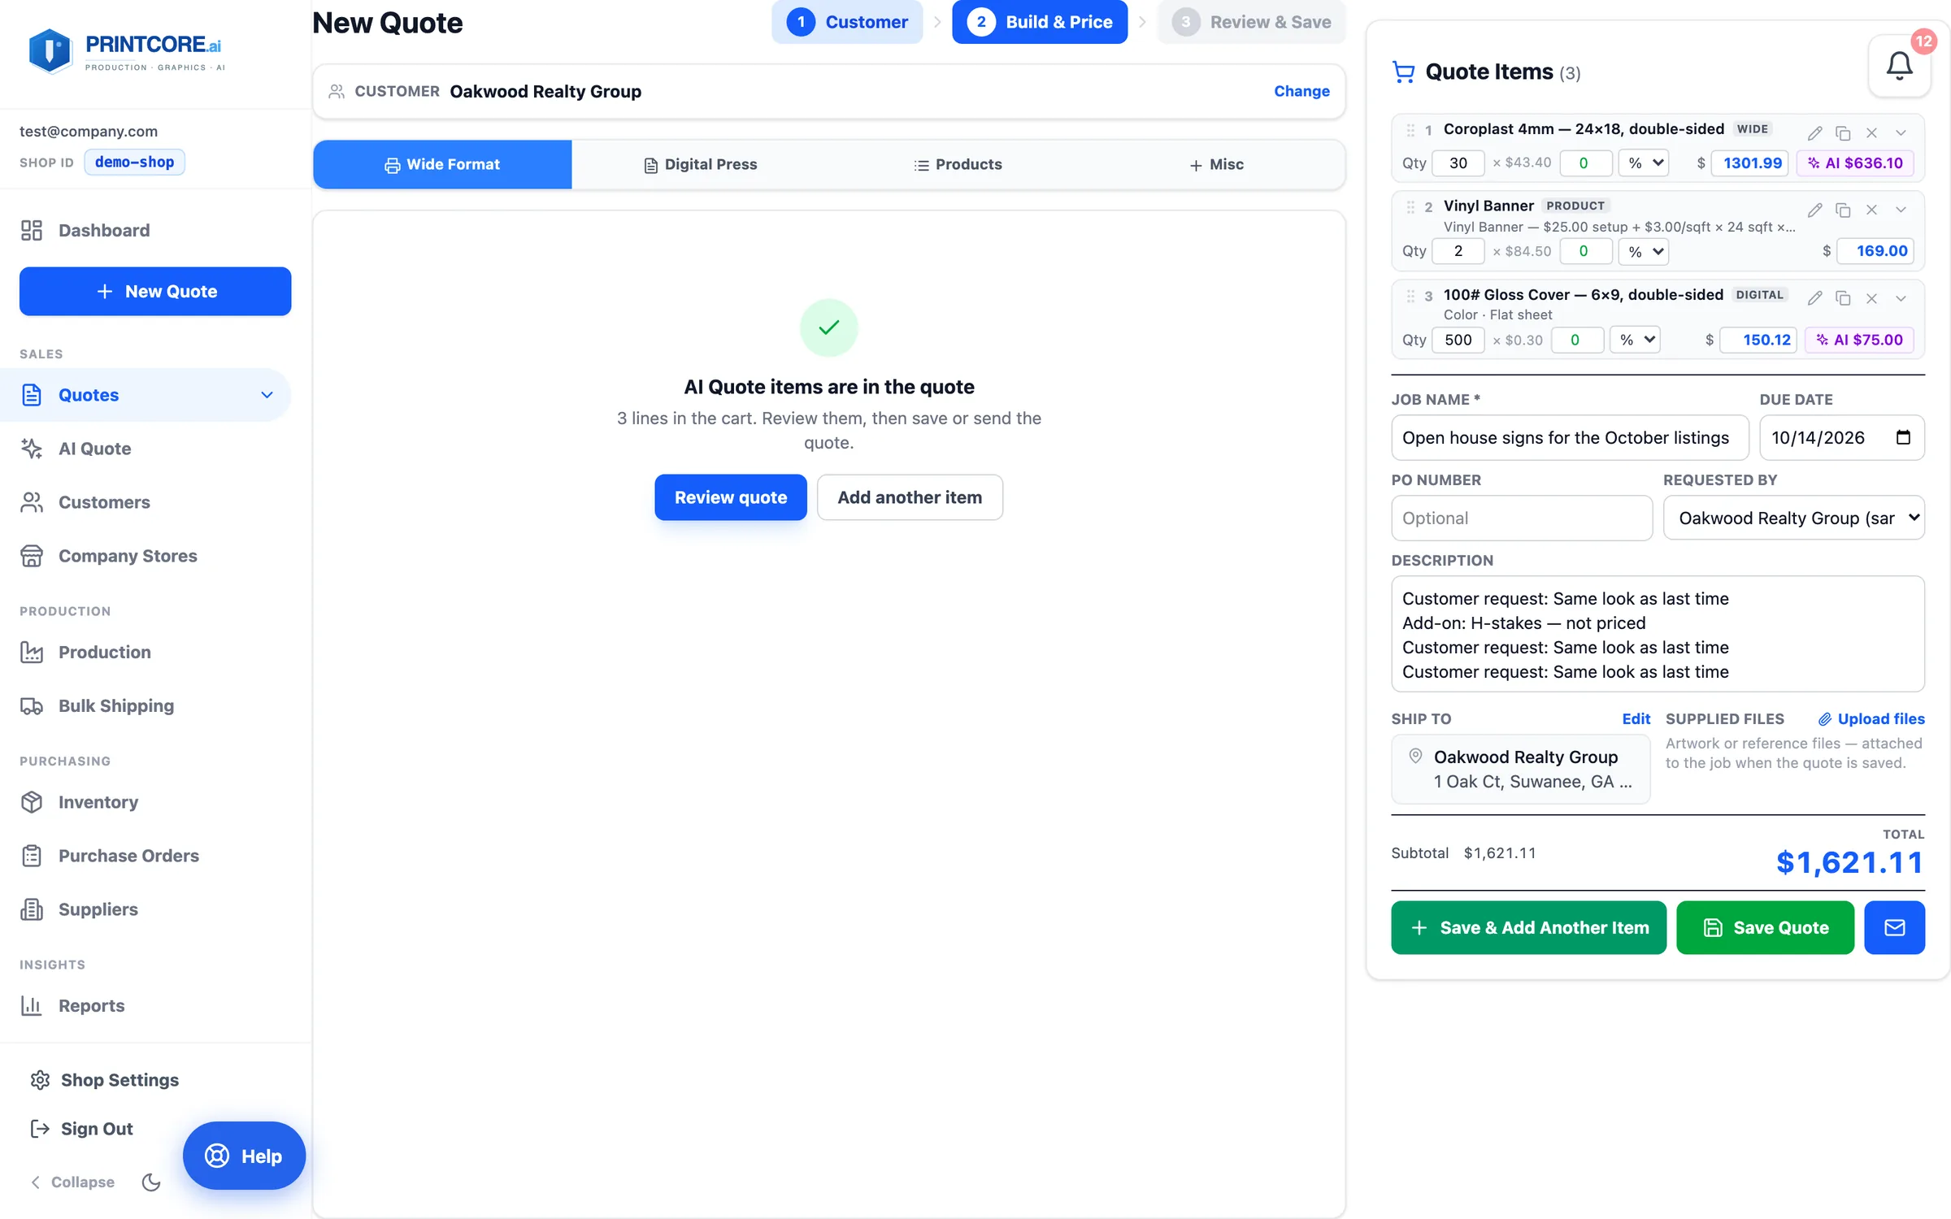Edit the Coroplast 4mm line item
Screen dimensions: 1951x1219
coord(1814,132)
